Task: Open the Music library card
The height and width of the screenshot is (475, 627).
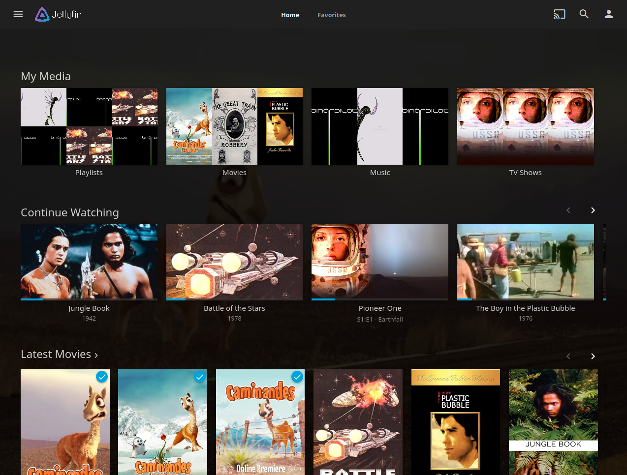Action: pos(380,126)
